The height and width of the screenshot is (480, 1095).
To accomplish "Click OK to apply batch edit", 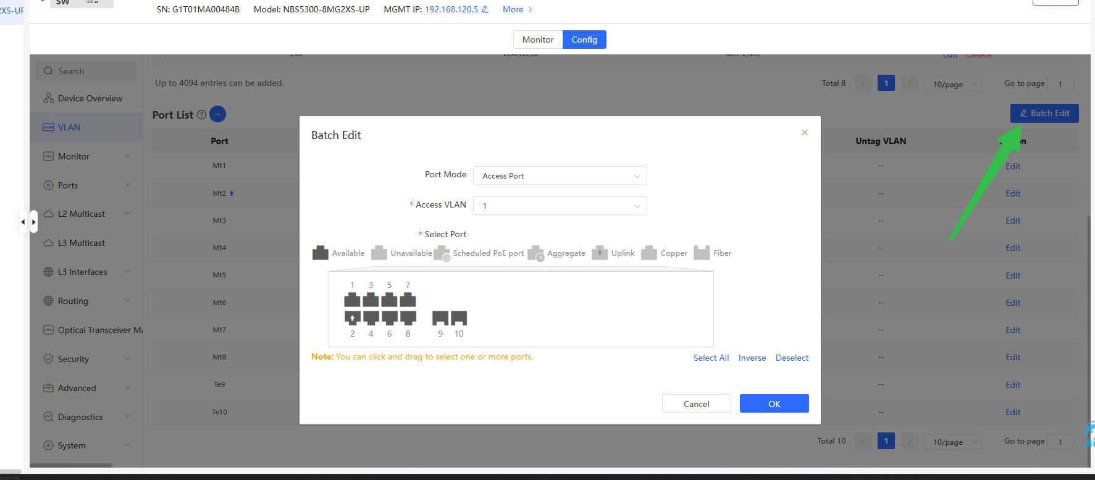I will [x=774, y=404].
